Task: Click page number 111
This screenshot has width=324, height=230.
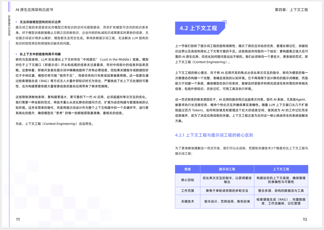Action: click(18, 219)
